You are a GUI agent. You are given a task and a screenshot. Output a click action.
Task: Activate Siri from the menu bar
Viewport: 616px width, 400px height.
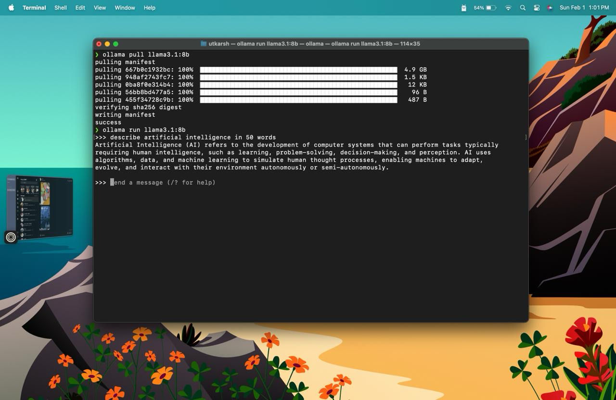coord(550,8)
